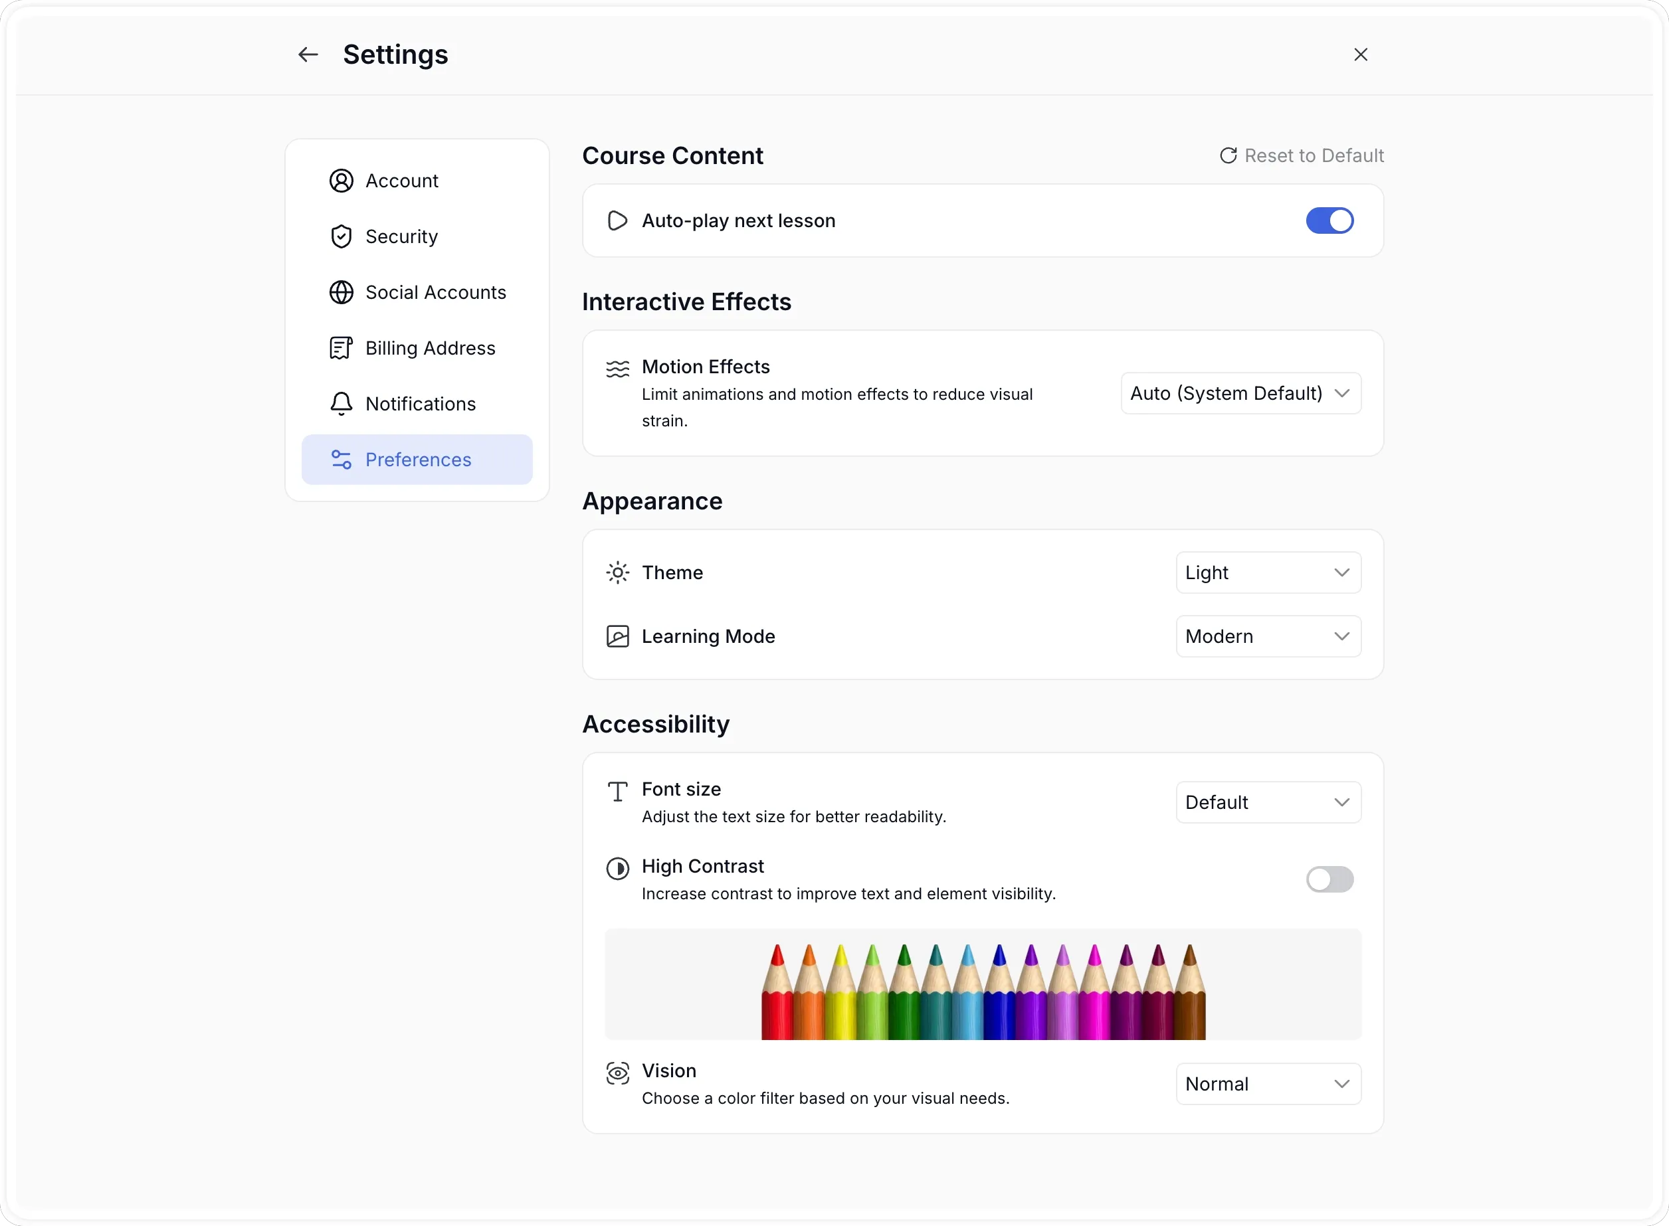
Task: Click the High Contrast label
Action: point(703,866)
